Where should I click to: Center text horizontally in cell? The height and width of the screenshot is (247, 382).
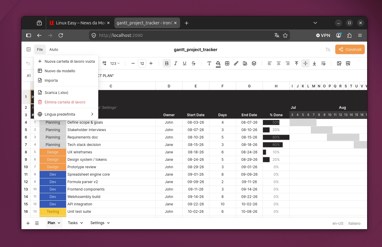coord(279,63)
